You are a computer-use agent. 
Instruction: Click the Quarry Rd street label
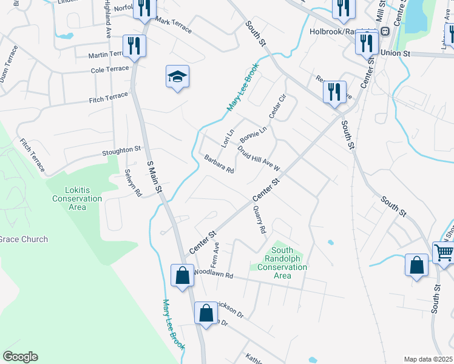pyautogui.click(x=259, y=220)
